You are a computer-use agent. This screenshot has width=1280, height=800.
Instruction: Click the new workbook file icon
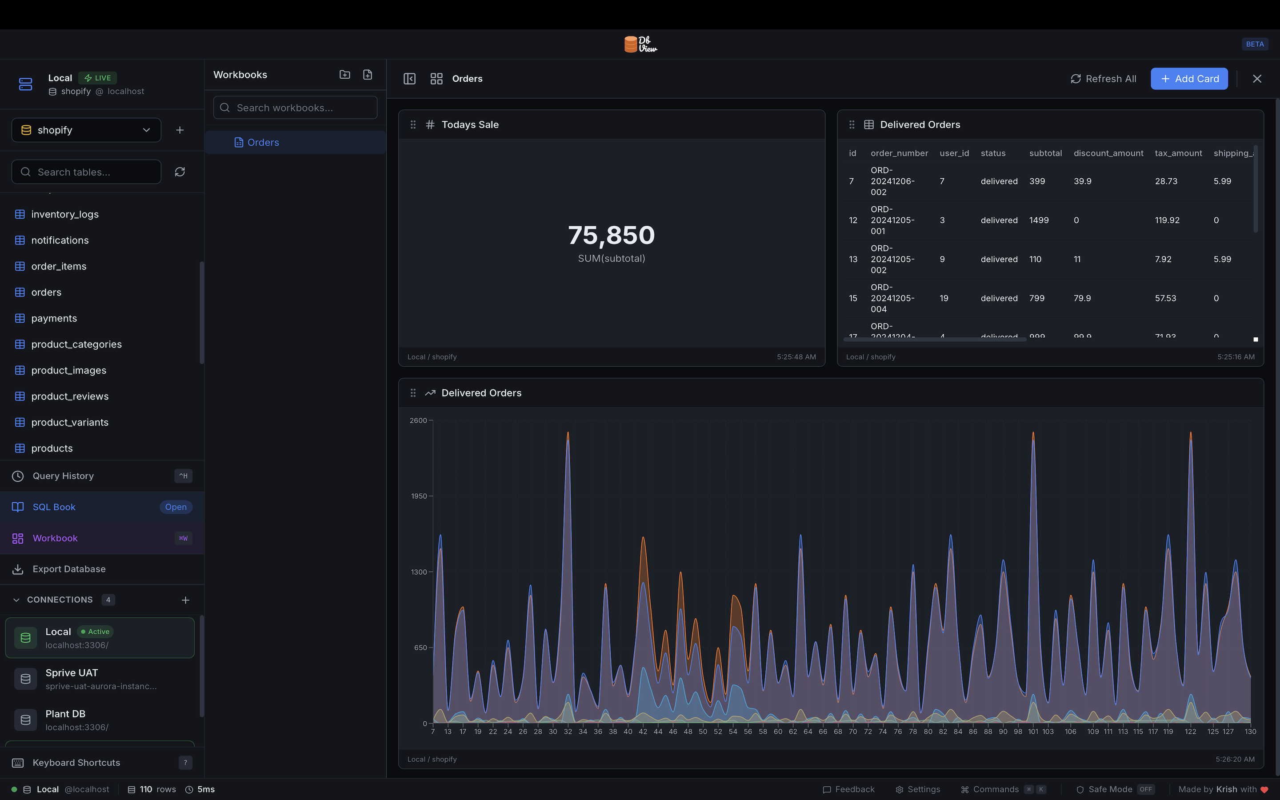click(x=368, y=75)
